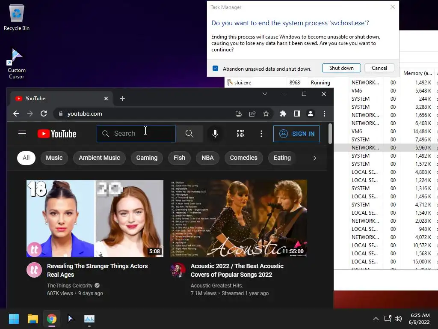Visit TheThings Celebrity channel name link
The height and width of the screenshot is (329, 438).
[70, 286]
